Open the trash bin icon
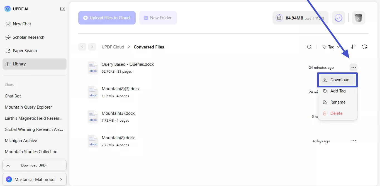 [358, 18]
